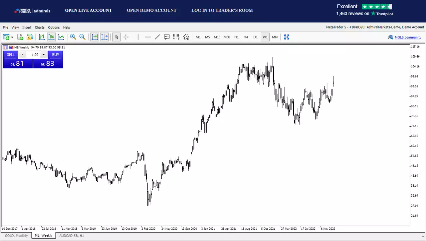Set timeframe to M5
The height and width of the screenshot is (241, 426).
(207, 37)
